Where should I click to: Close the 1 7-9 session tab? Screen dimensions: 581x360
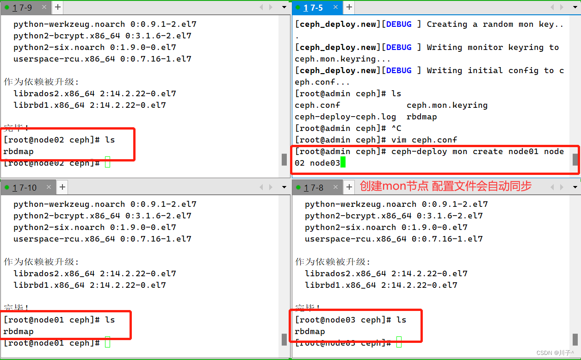(x=44, y=7)
